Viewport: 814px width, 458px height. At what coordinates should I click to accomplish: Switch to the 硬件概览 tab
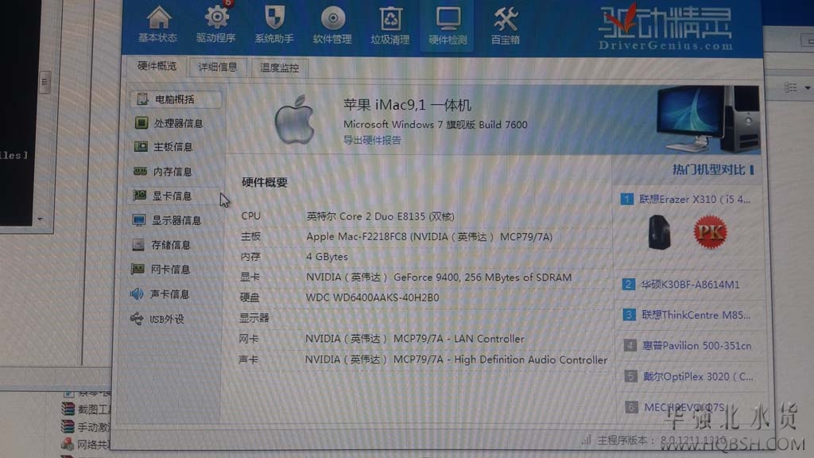click(x=157, y=67)
